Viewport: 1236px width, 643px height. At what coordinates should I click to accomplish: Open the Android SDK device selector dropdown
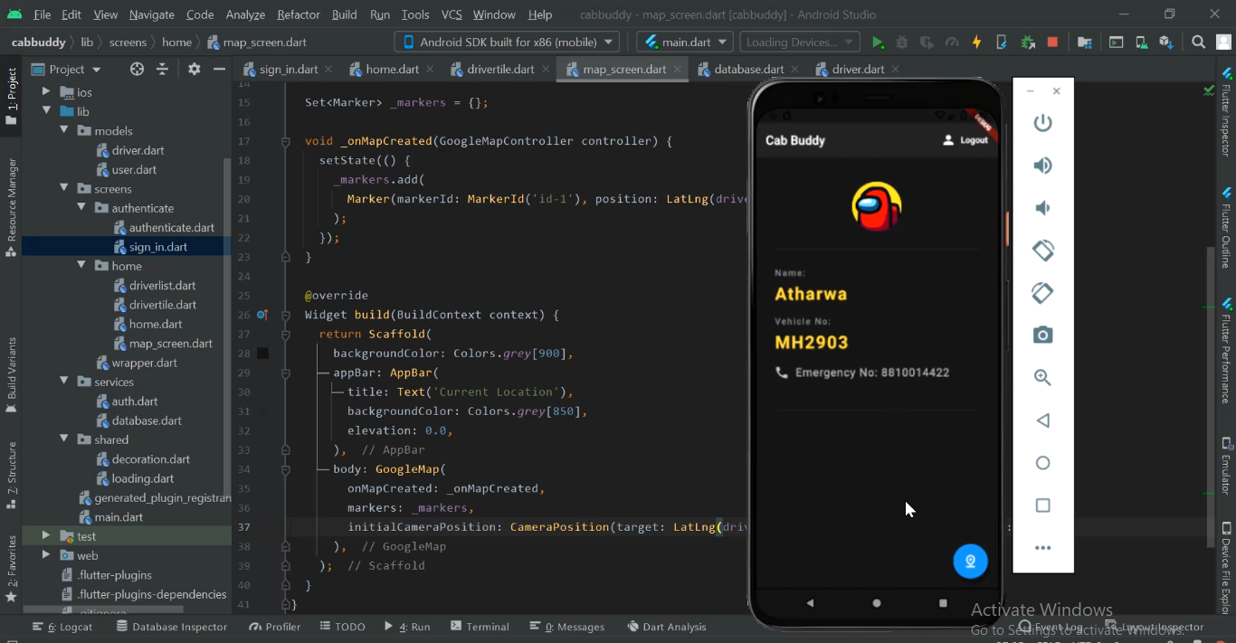[507, 42]
